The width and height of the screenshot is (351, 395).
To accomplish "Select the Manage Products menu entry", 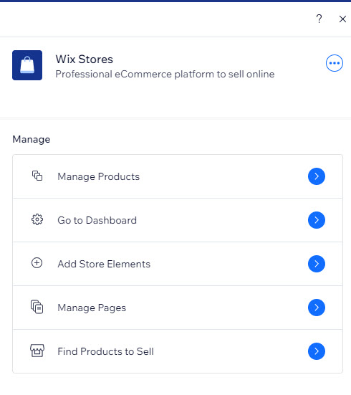I will click(178, 176).
